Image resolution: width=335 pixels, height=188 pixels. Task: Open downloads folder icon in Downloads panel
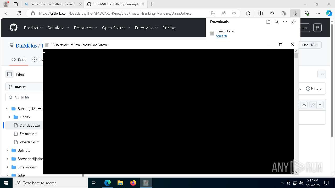[x=268, y=22]
